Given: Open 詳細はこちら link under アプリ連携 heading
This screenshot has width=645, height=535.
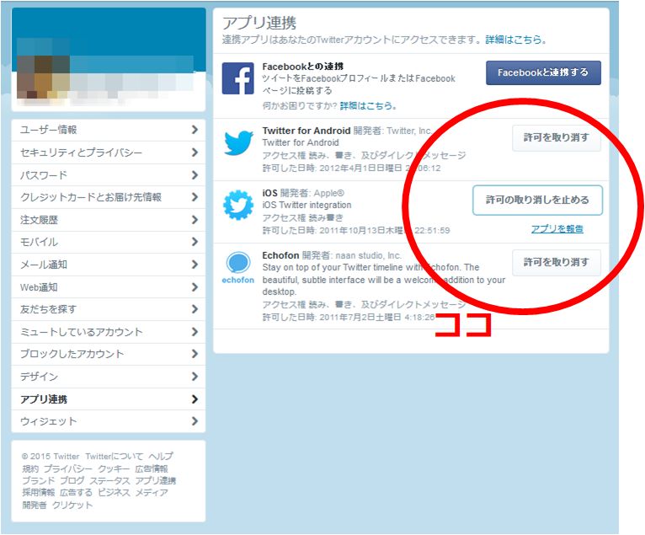Looking at the screenshot, I should [x=515, y=40].
